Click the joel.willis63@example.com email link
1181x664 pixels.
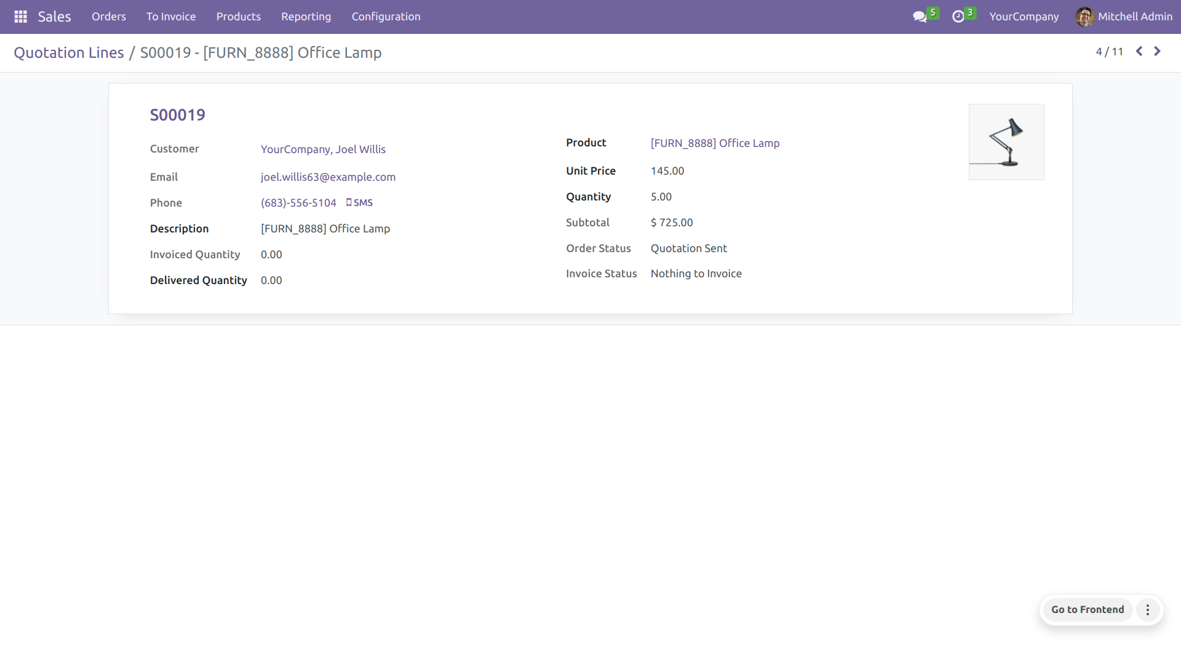click(x=328, y=177)
